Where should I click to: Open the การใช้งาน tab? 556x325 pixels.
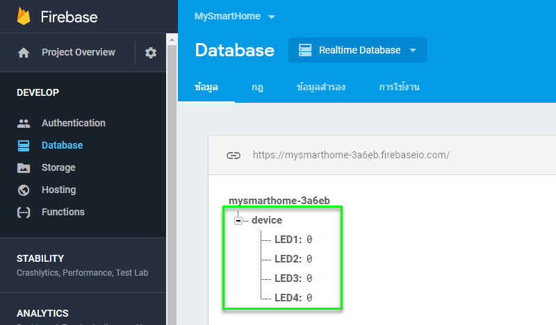coord(399,87)
